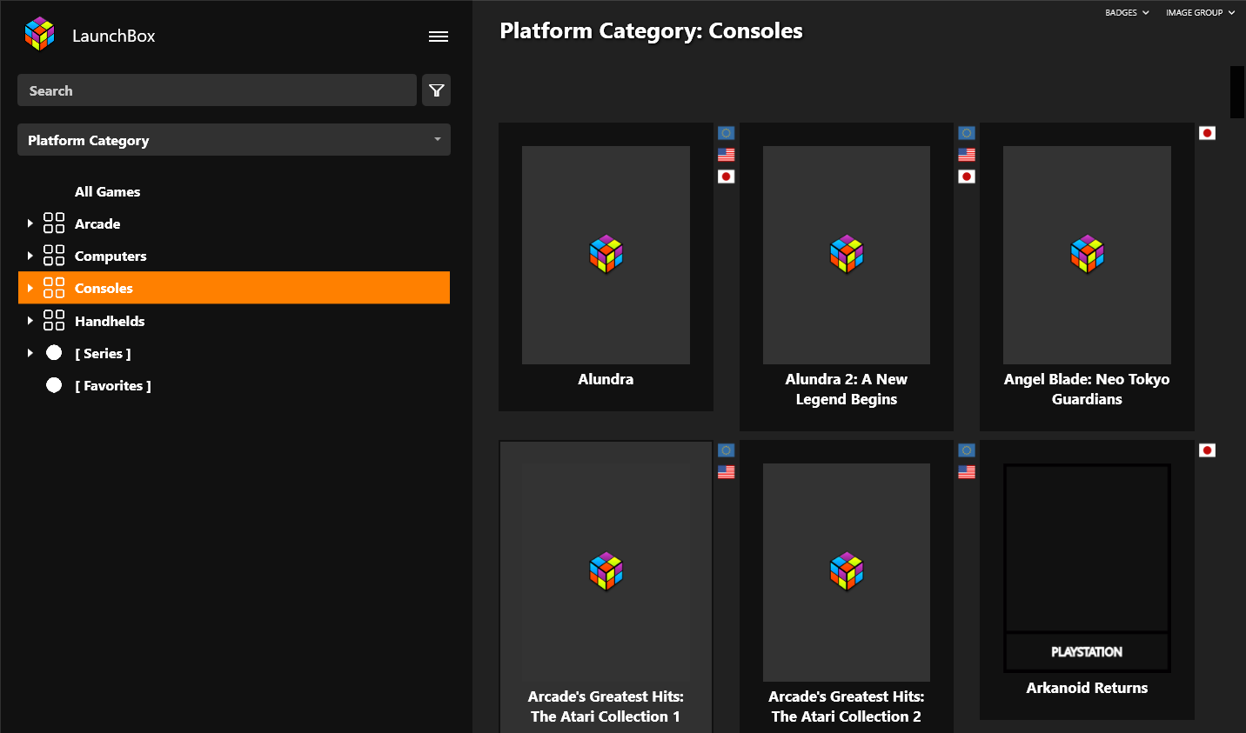The image size is (1246, 733).
Task: Select Arcade's Greatest Hits Atari Collection 2 cover
Action: 847,572
